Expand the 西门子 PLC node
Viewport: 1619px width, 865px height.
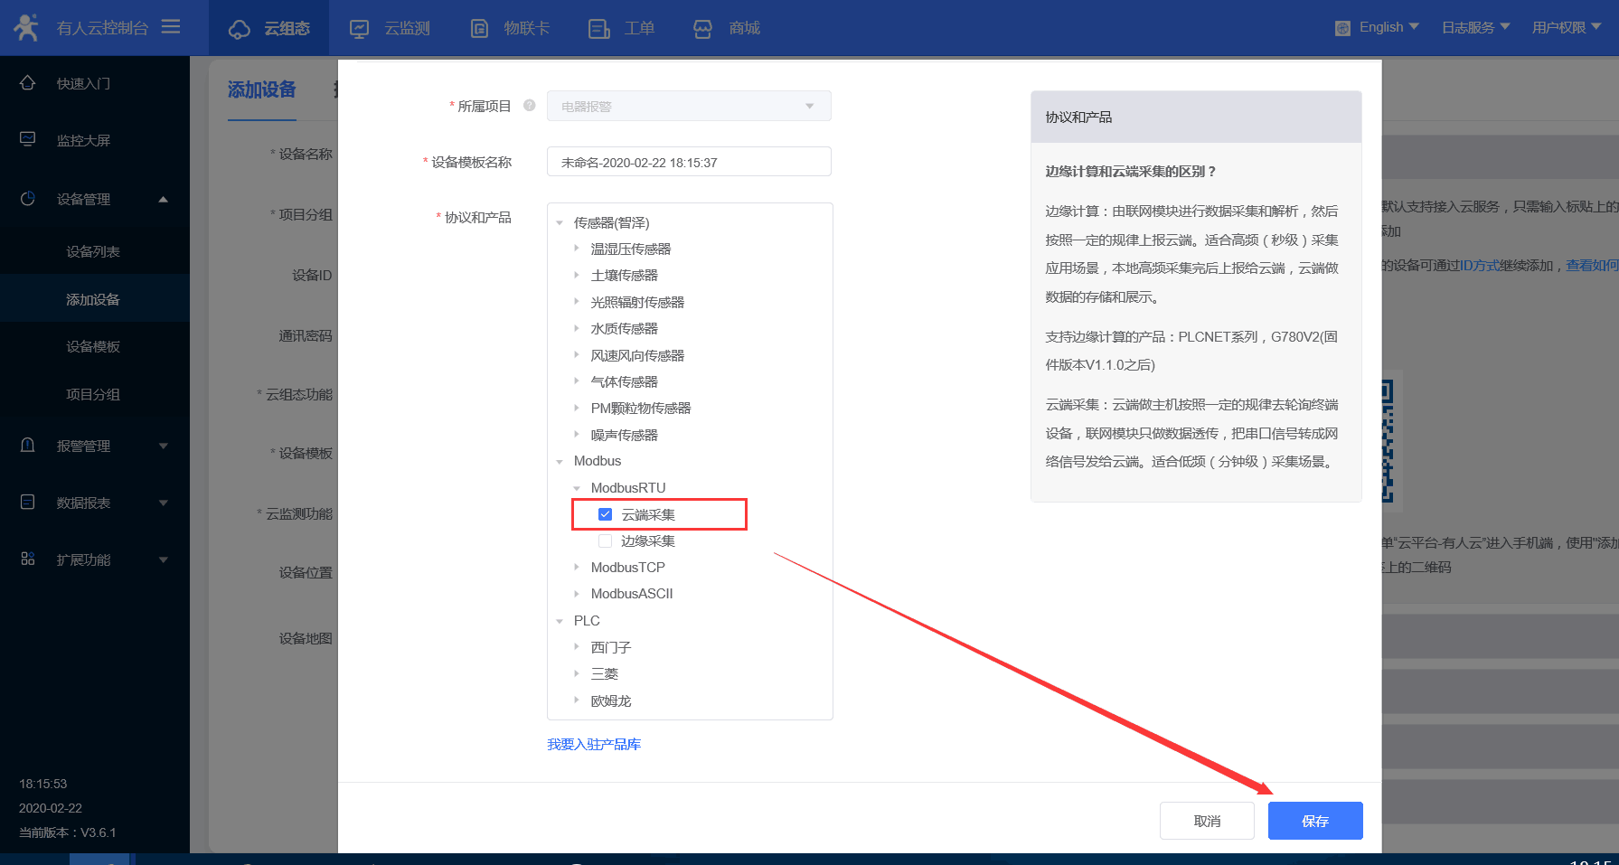(x=577, y=647)
